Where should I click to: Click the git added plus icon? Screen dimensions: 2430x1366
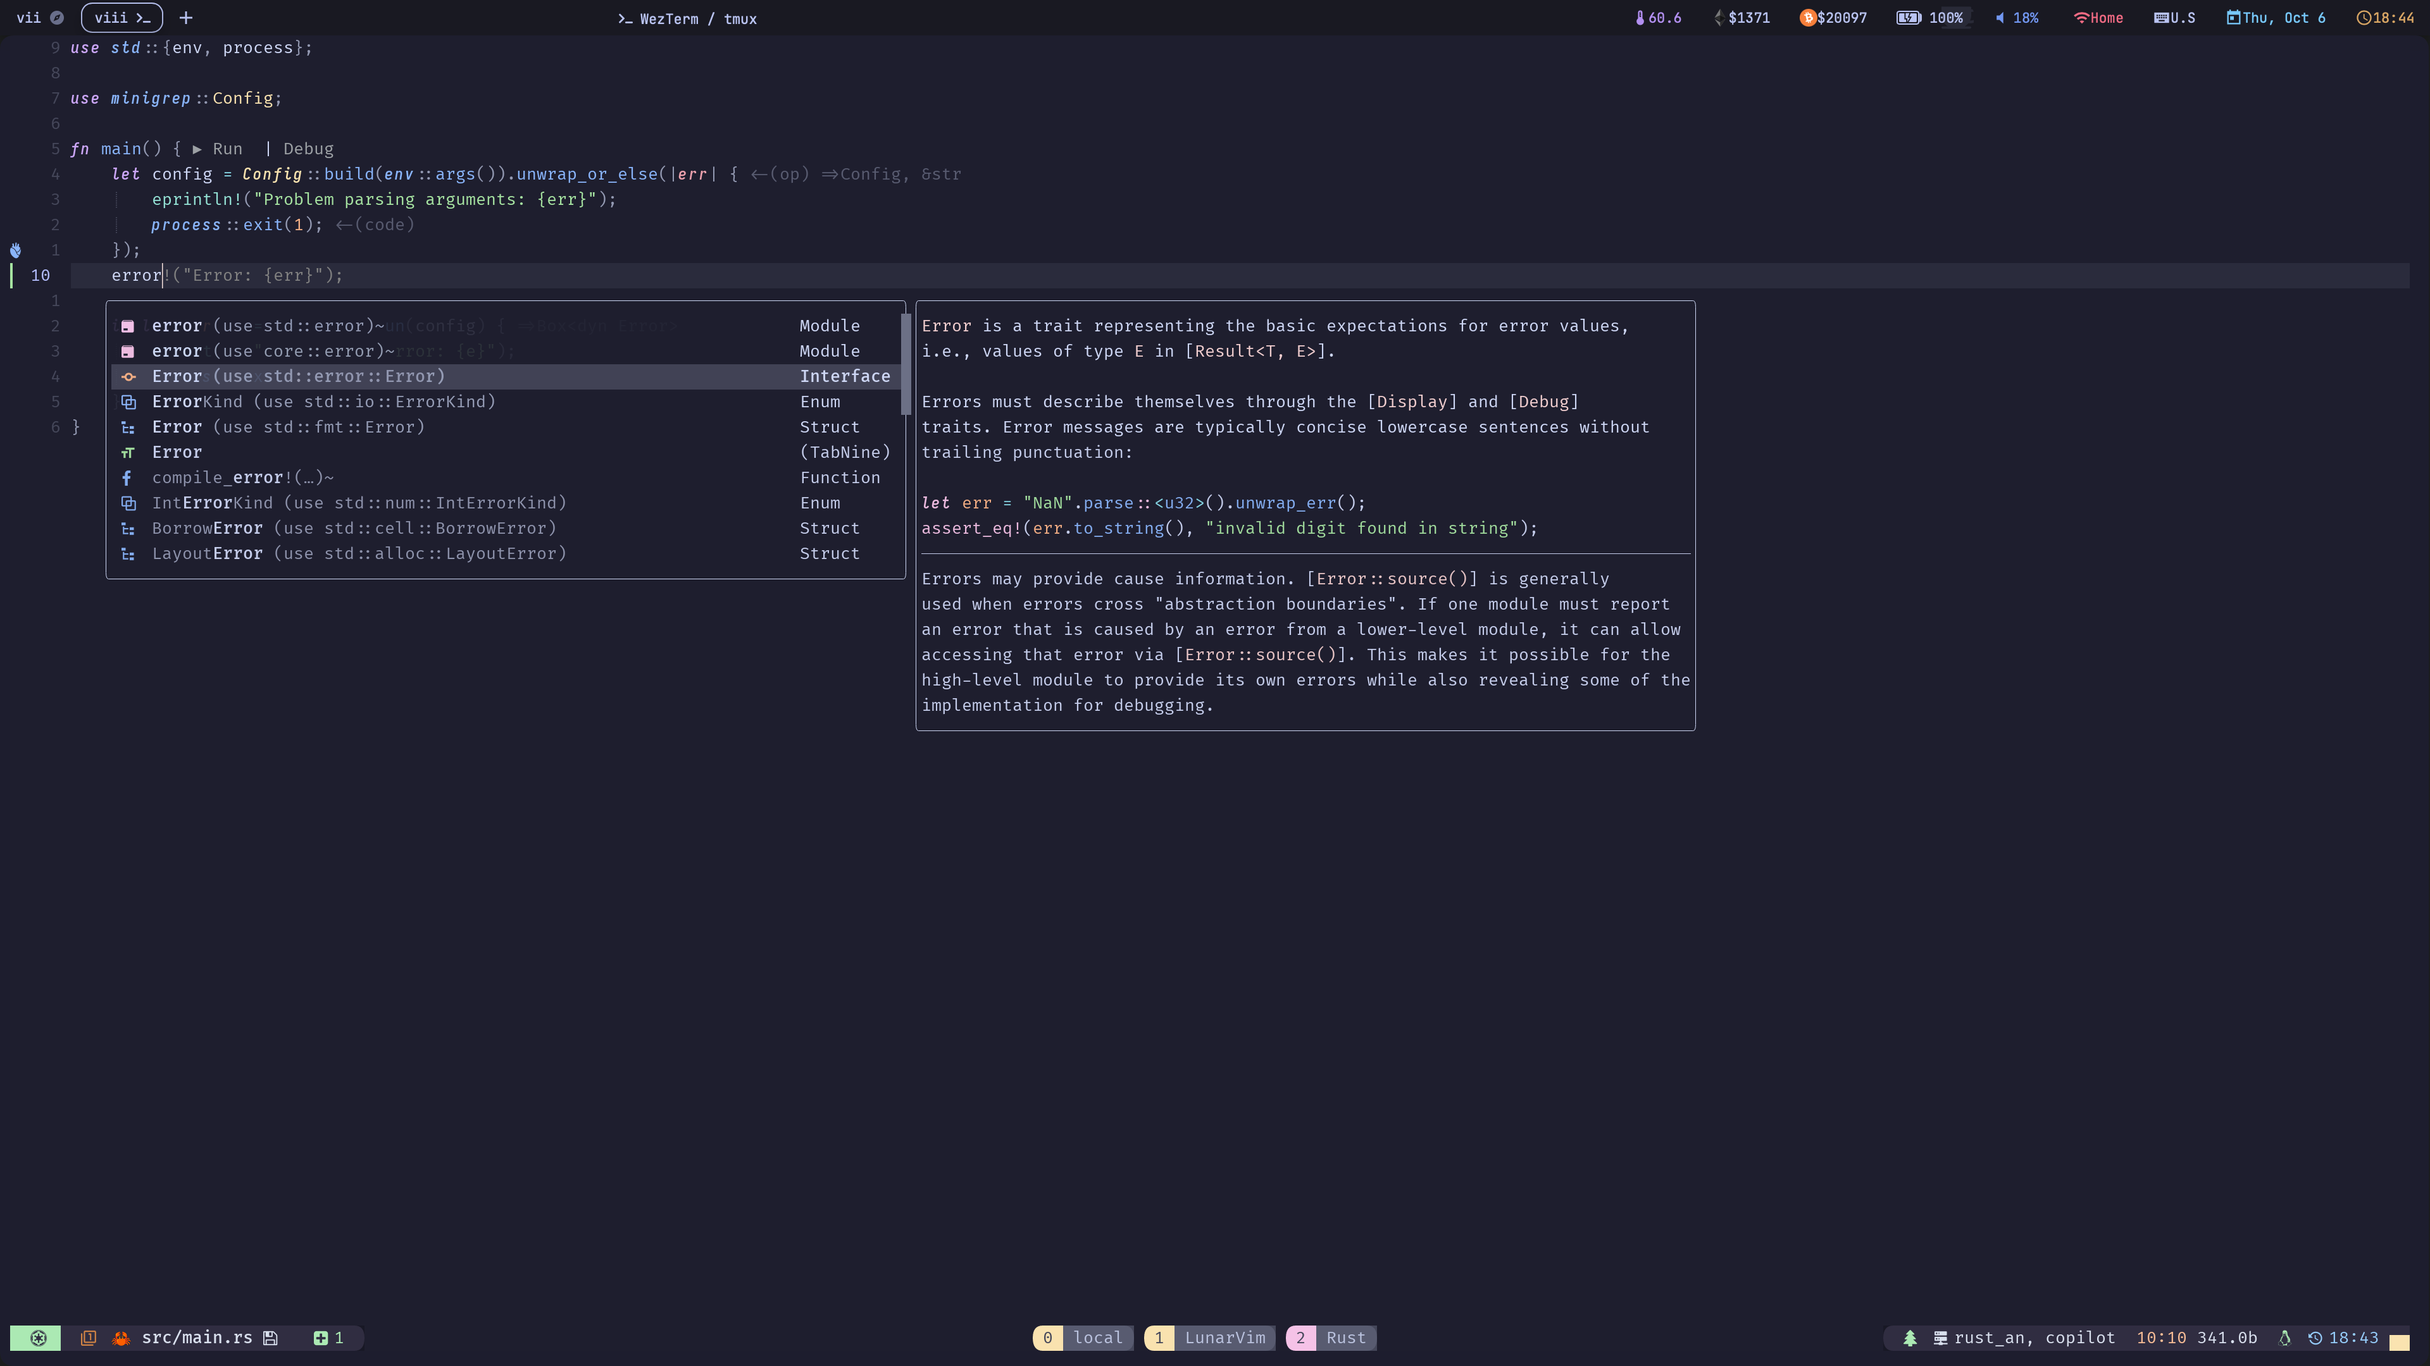[321, 1338]
